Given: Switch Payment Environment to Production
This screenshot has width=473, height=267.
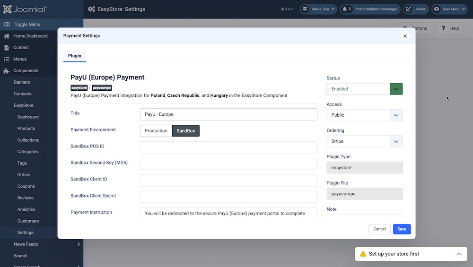Looking at the screenshot, I should click(156, 131).
